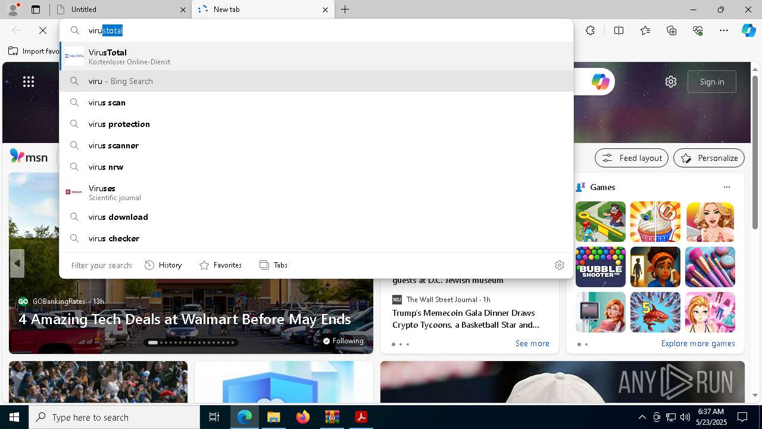Toggle Following for GOBankingRates
Viewport: 762px width, 429px height.
pos(343,341)
